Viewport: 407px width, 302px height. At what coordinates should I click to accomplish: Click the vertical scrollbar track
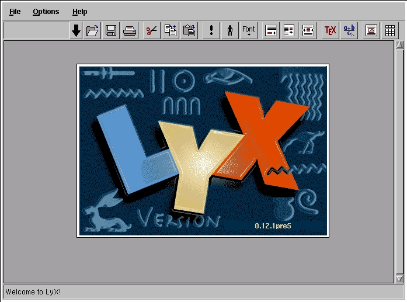pos(400,162)
